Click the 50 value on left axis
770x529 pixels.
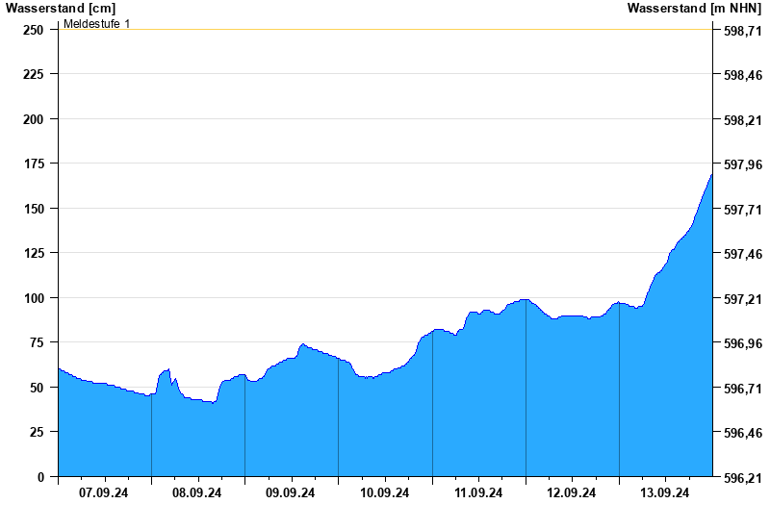click(x=37, y=388)
